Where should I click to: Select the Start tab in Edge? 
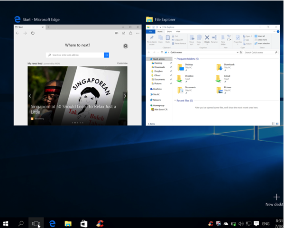(x=29, y=27)
